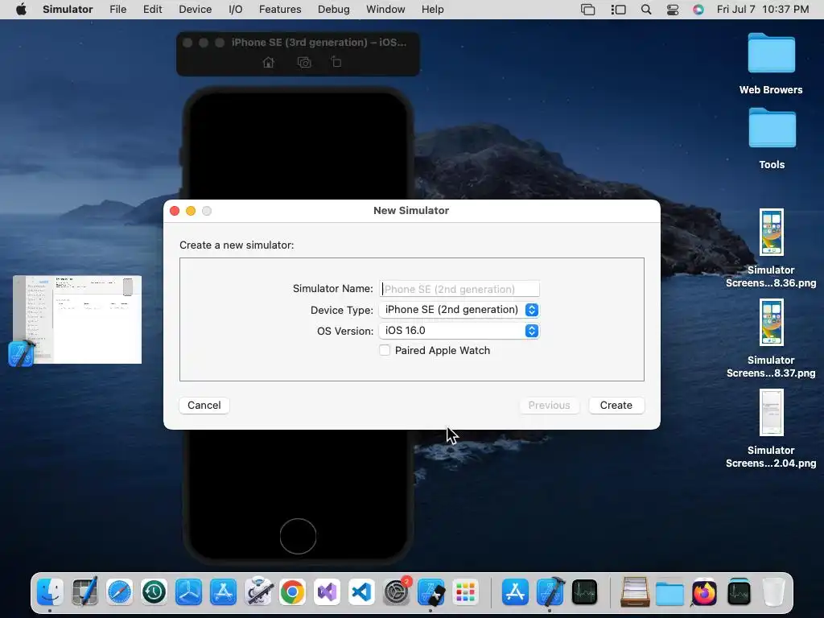Select Simulator Screens...8.36.png desktop file
This screenshot has width=824, height=618.
[x=771, y=249]
